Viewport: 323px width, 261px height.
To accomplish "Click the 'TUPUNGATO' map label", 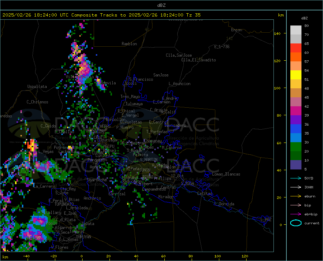I will click(64, 204).
